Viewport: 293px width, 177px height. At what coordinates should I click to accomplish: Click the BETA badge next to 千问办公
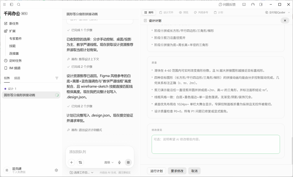(24, 14)
